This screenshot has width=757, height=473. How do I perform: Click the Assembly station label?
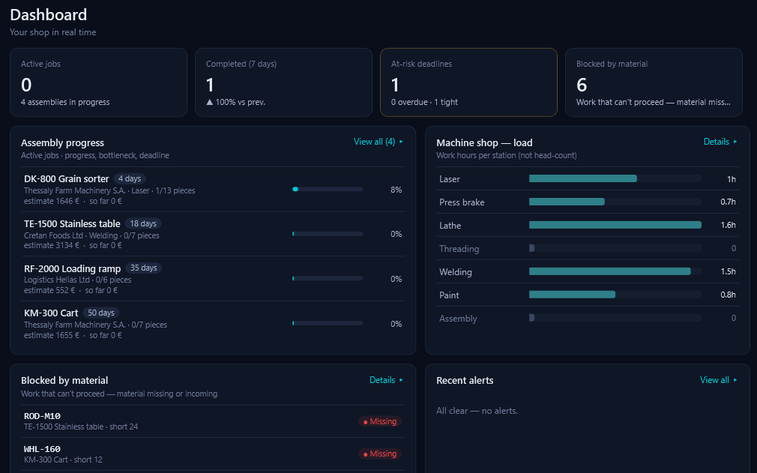pyautogui.click(x=458, y=319)
